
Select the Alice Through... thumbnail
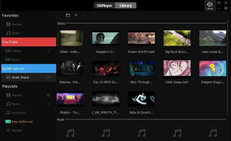click(x=141, y=69)
